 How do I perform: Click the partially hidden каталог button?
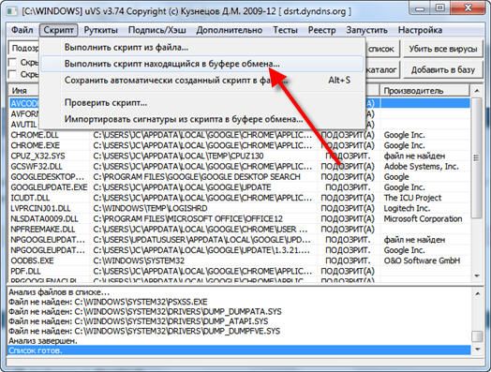pyautogui.click(x=382, y=70)
